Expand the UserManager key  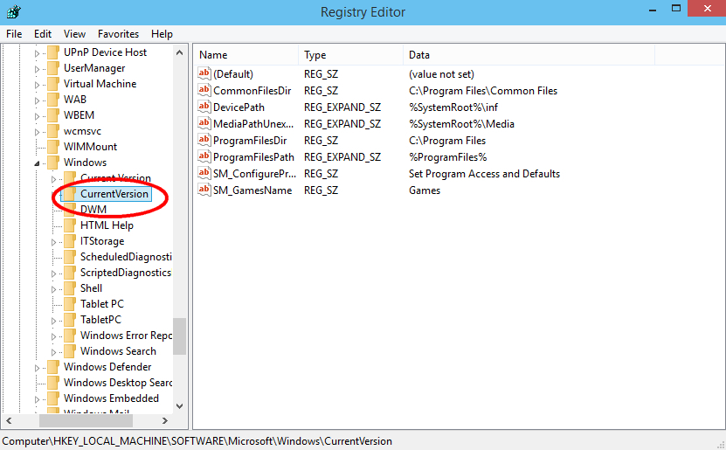coord(37,69)
